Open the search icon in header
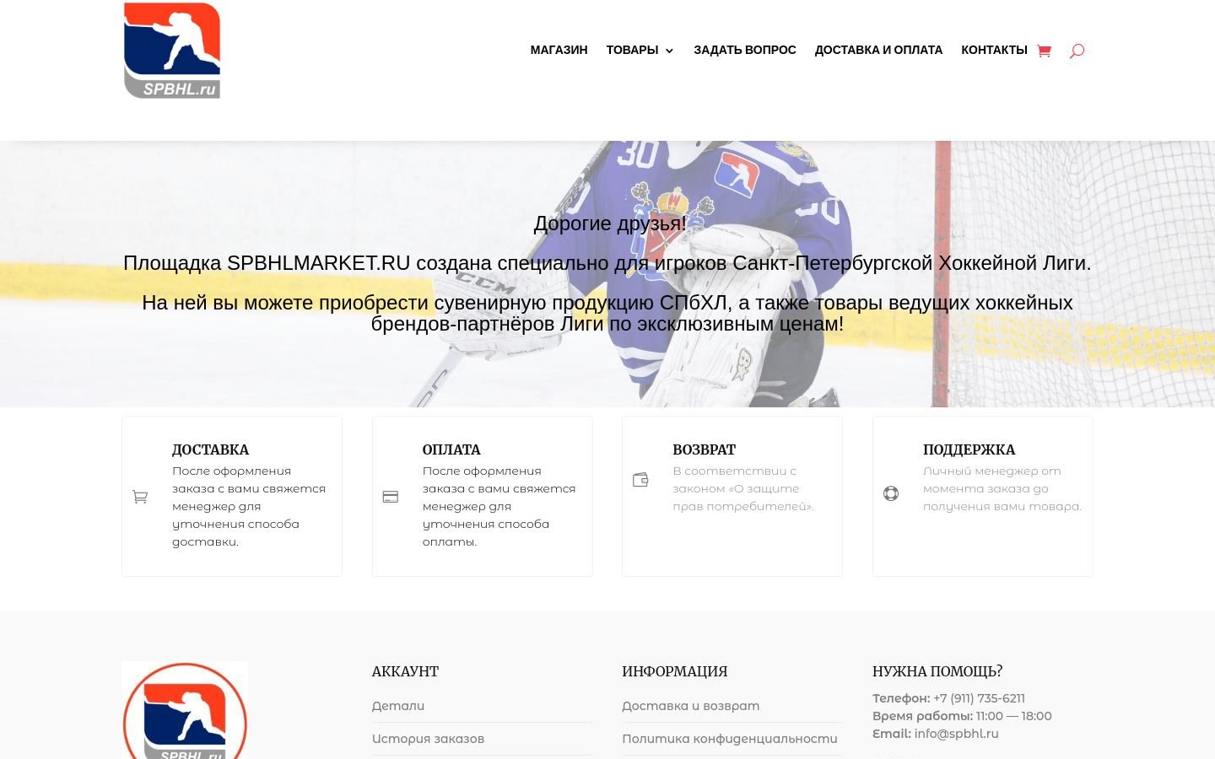Image resolution: width=1215 pixels, height=759 pixels. coord(1077,51)
